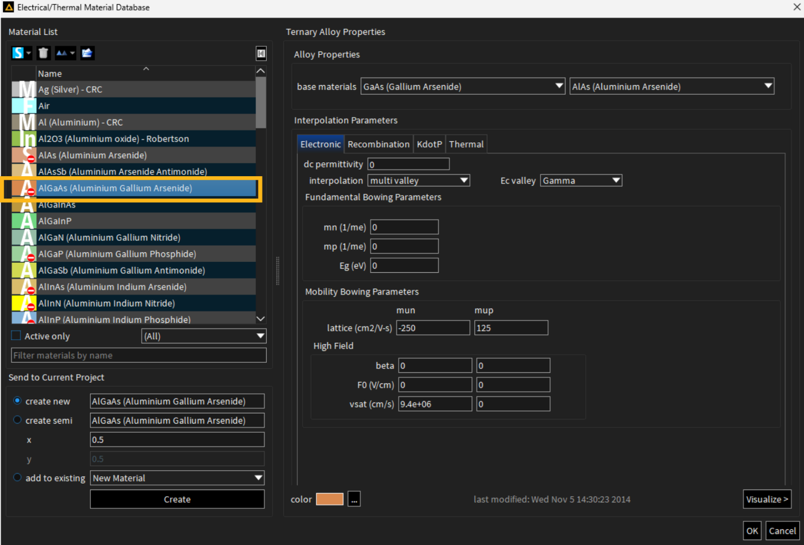Viewport: 804px width, 545px height.
Task: Open color picker with the ... button
Action: (x=354, y=499)
